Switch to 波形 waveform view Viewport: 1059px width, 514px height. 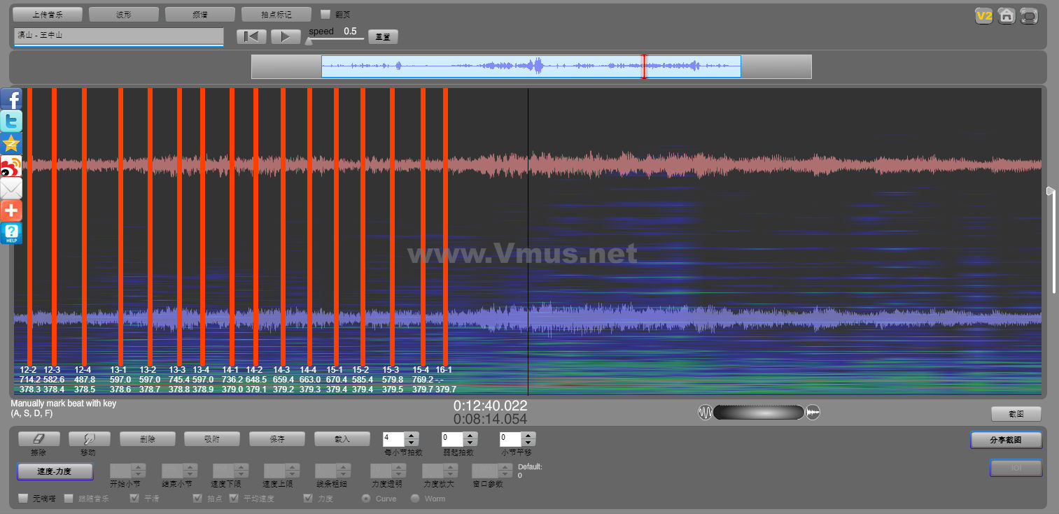click(124, 14)
